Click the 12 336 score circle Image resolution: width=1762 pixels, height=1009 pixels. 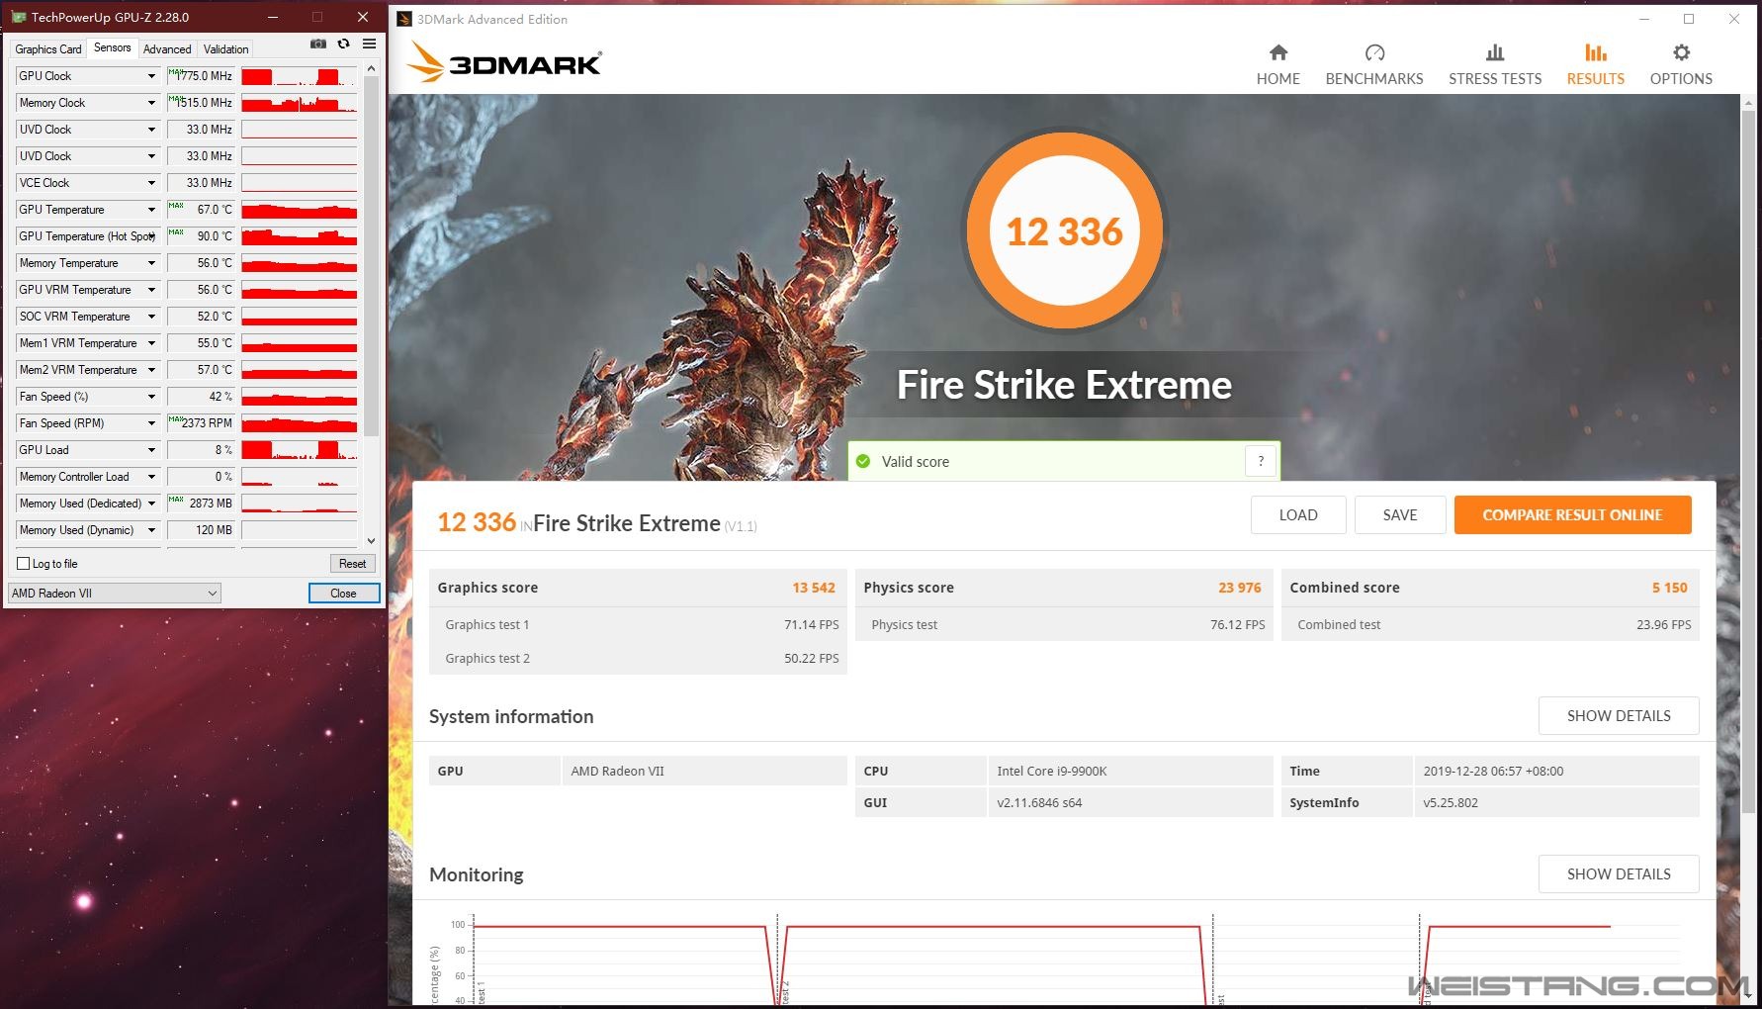point(1064,231)
